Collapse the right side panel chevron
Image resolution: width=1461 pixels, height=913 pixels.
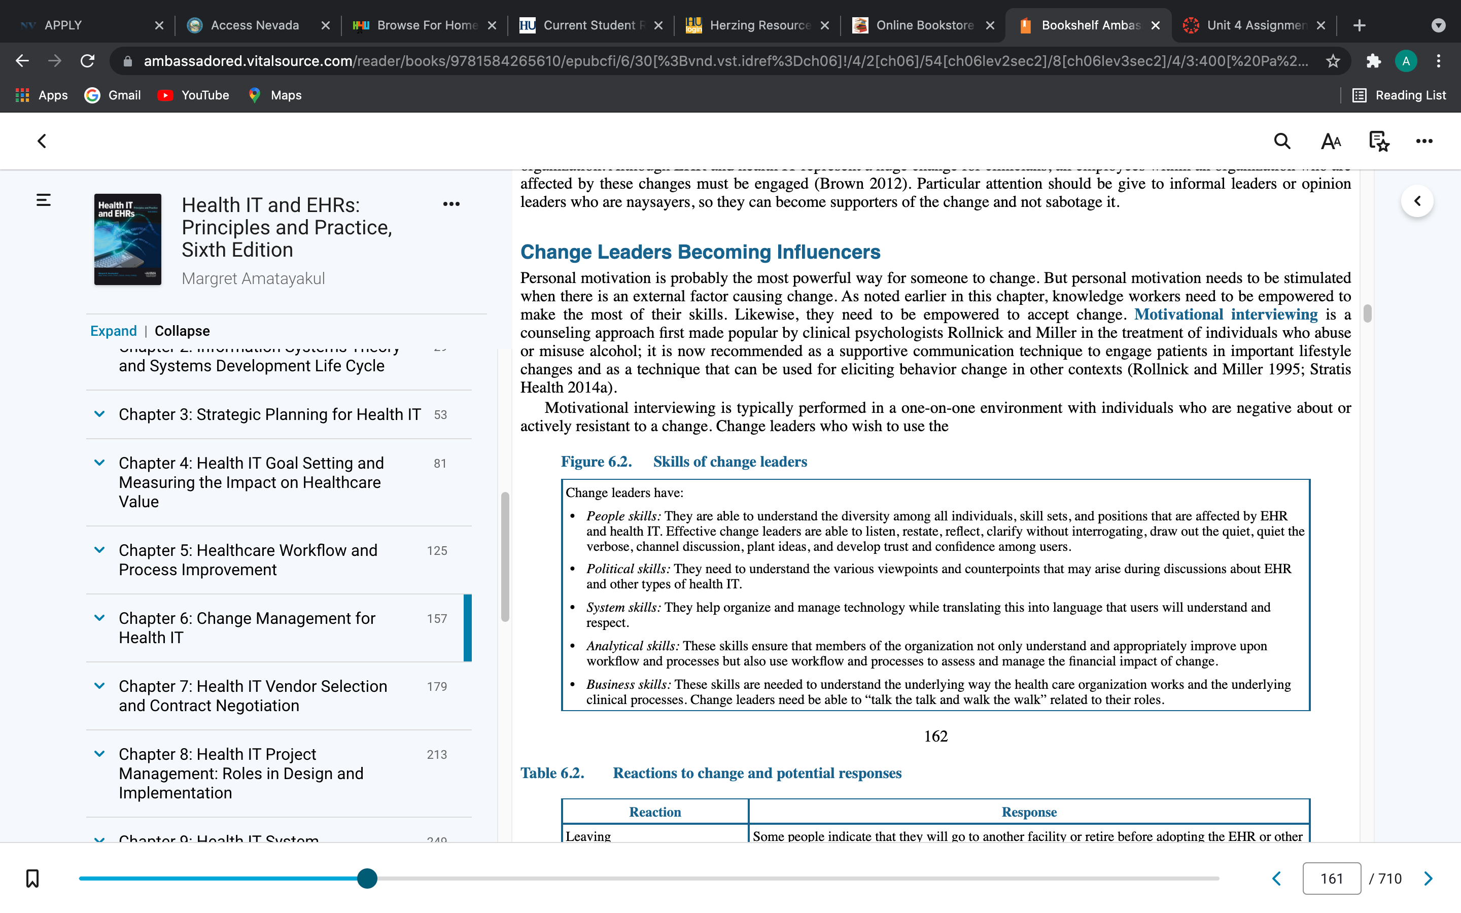1417,201
